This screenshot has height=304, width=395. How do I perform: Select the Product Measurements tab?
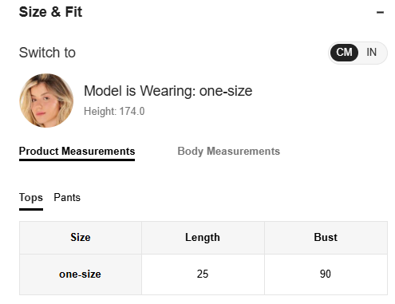pos(77,151)
